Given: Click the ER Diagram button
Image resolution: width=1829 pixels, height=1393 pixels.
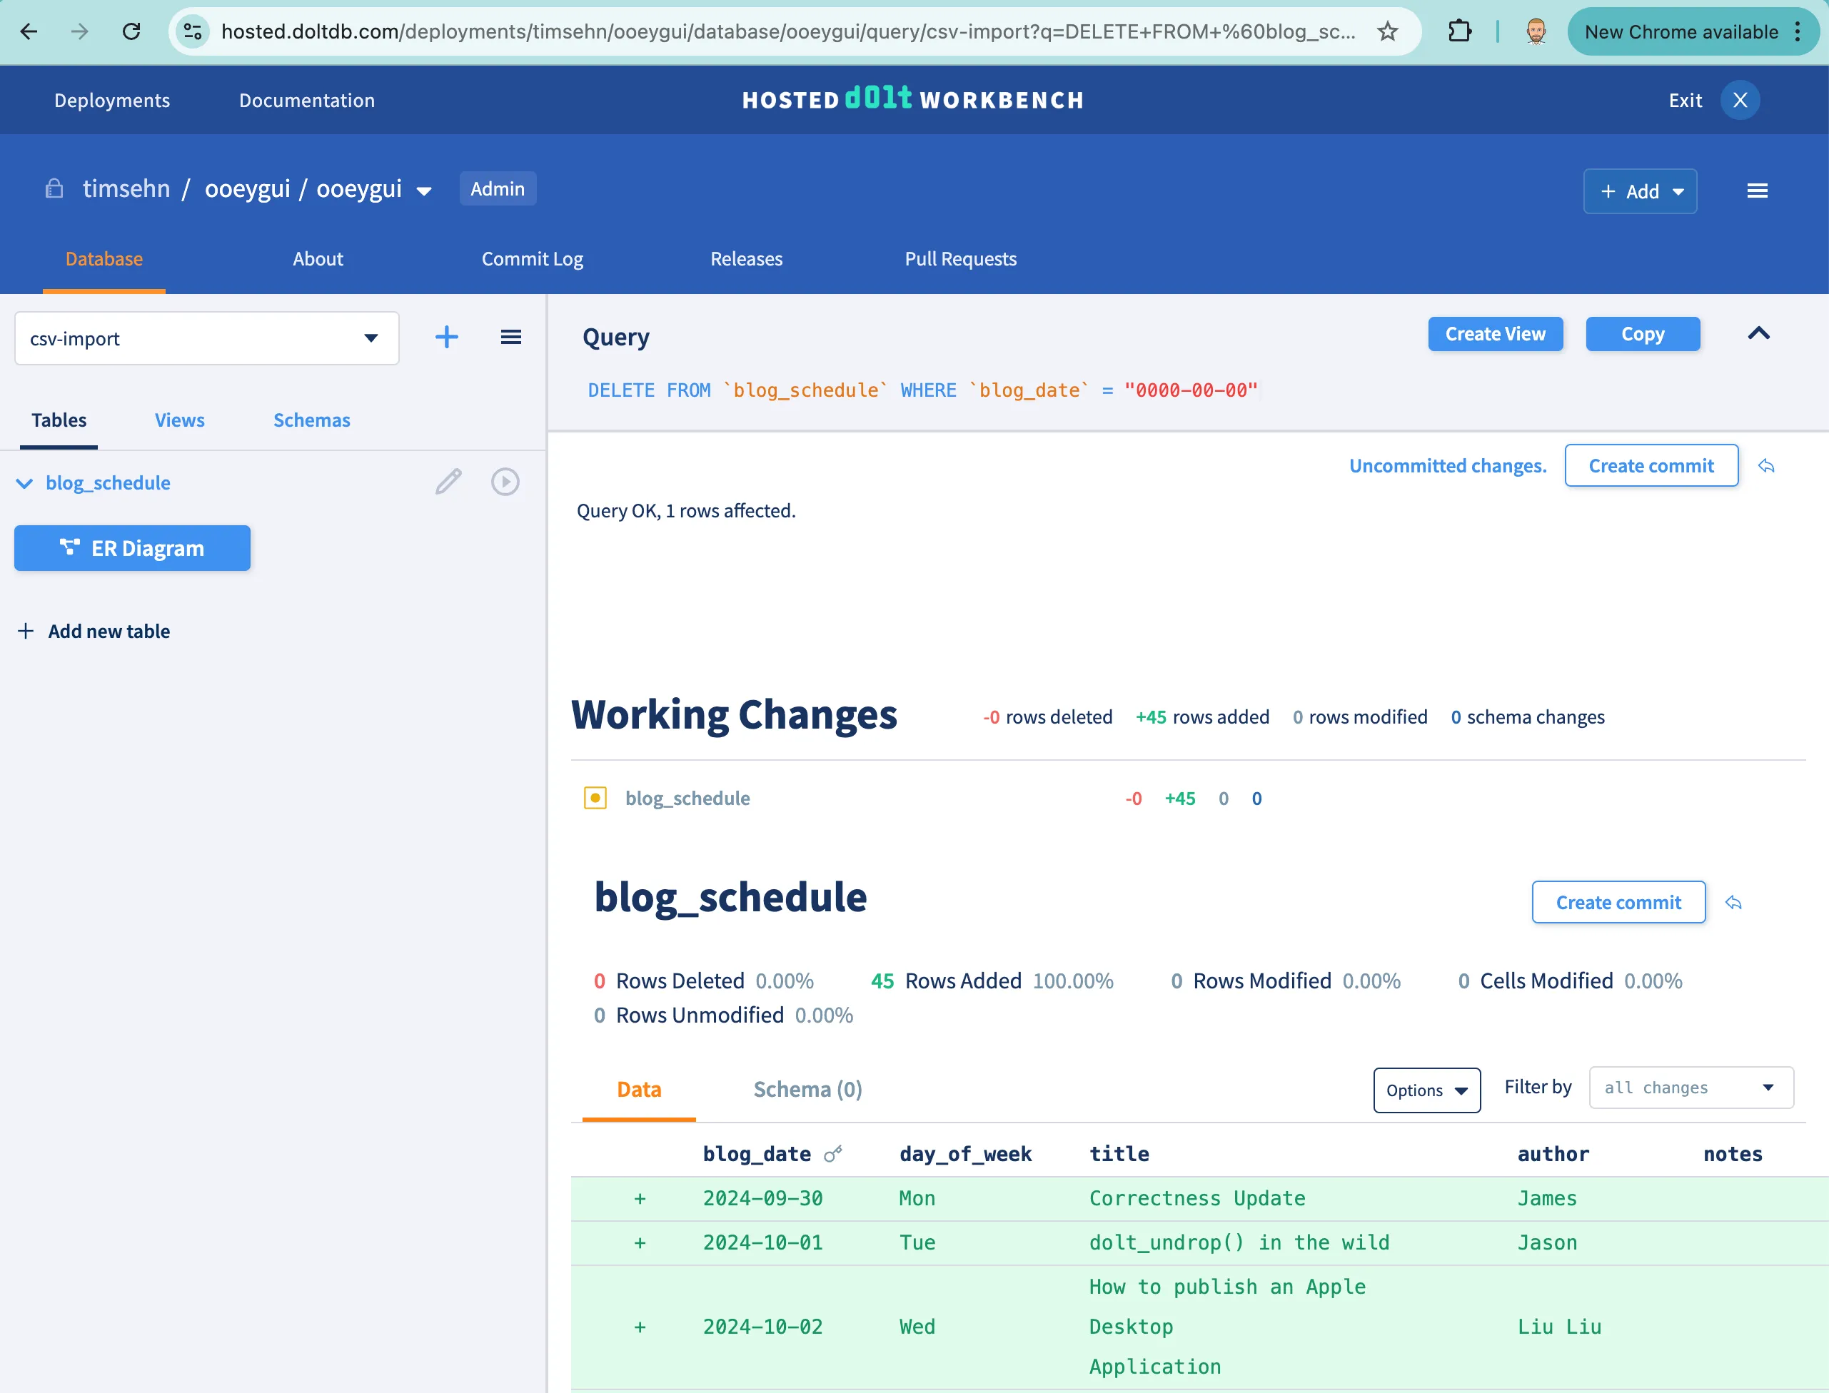Looking at the screenshot, I should (132, 548).
